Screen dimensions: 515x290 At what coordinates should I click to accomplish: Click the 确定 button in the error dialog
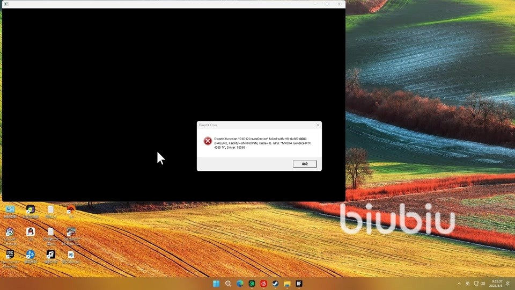[x=305, y=164]
